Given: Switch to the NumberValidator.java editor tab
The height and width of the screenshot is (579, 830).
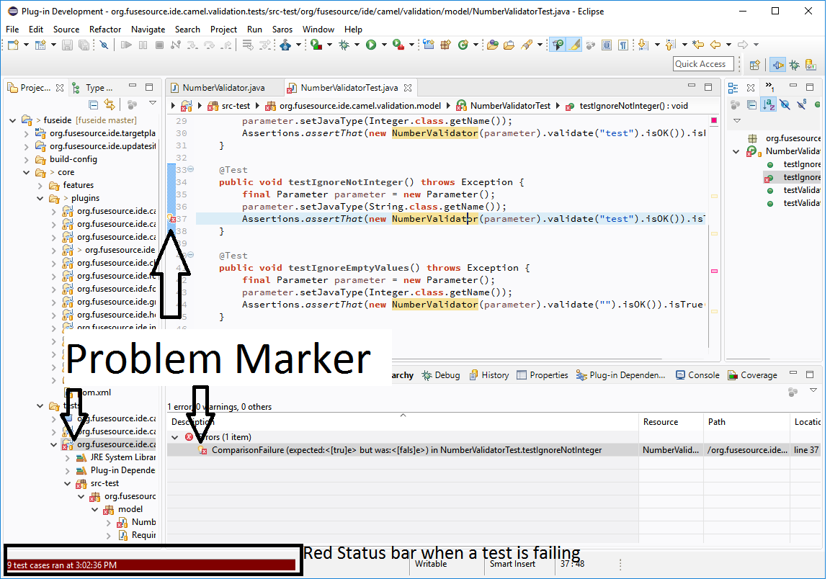Looking at the screenshot, I should [x=223, y=88].
